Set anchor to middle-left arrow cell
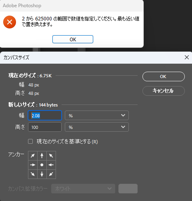Screen dimensions: 192x201 point(33,165)
